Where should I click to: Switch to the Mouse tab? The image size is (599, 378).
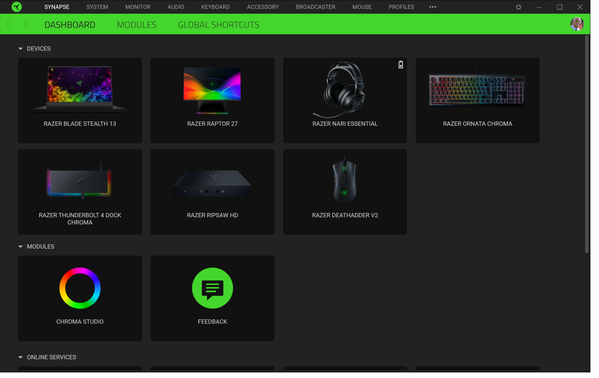point(362,7)
